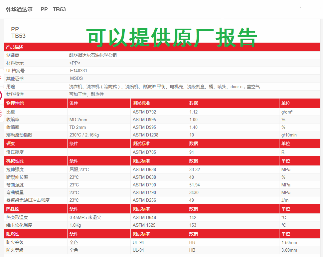Select impact strength value 49
The height and width of the screenshot is (257, 323).
click(x=192, y=200)
